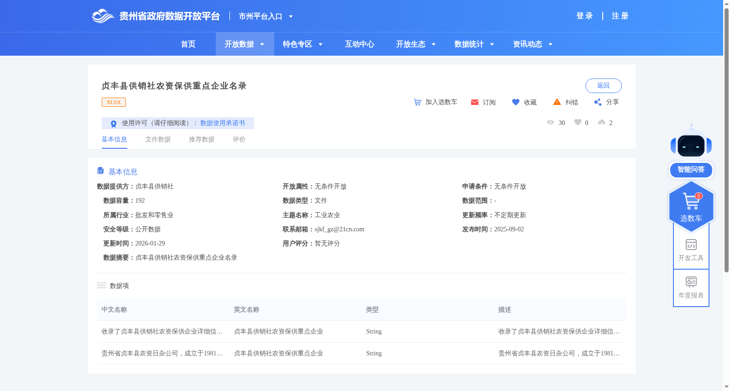Viewport: 730px width, 391px height.
Task: Click the eye views icon showing 30
Action: (x=550, y=122)
